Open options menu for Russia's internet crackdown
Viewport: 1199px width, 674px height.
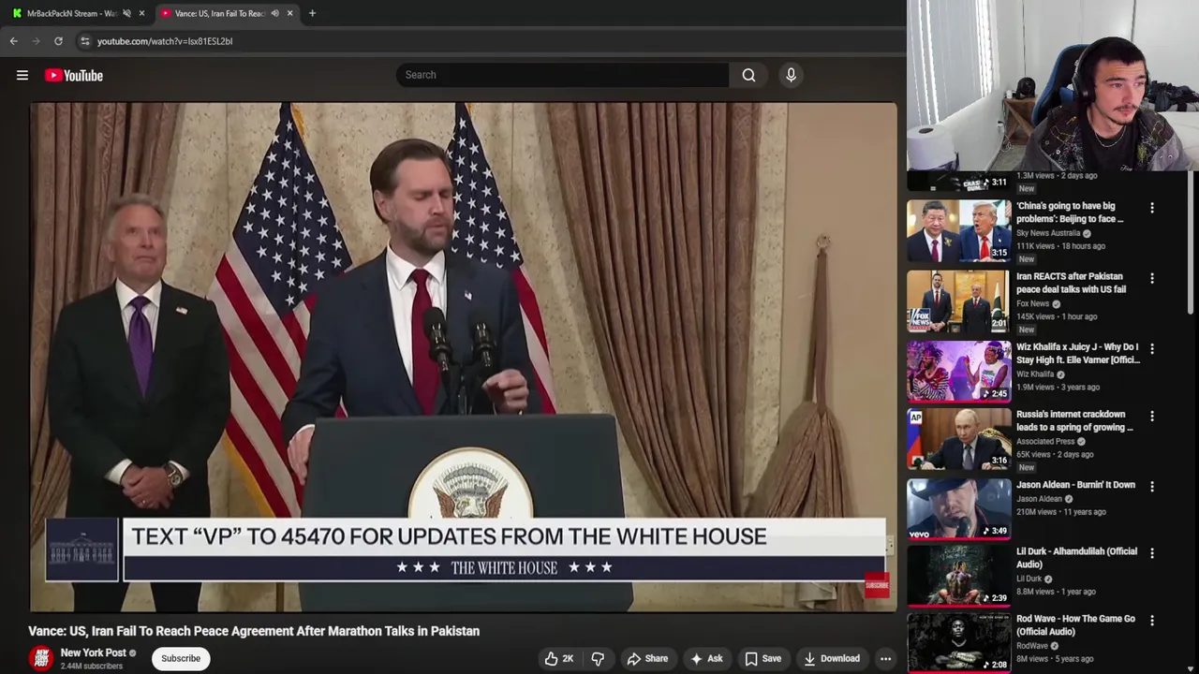tap(1152, 416)
